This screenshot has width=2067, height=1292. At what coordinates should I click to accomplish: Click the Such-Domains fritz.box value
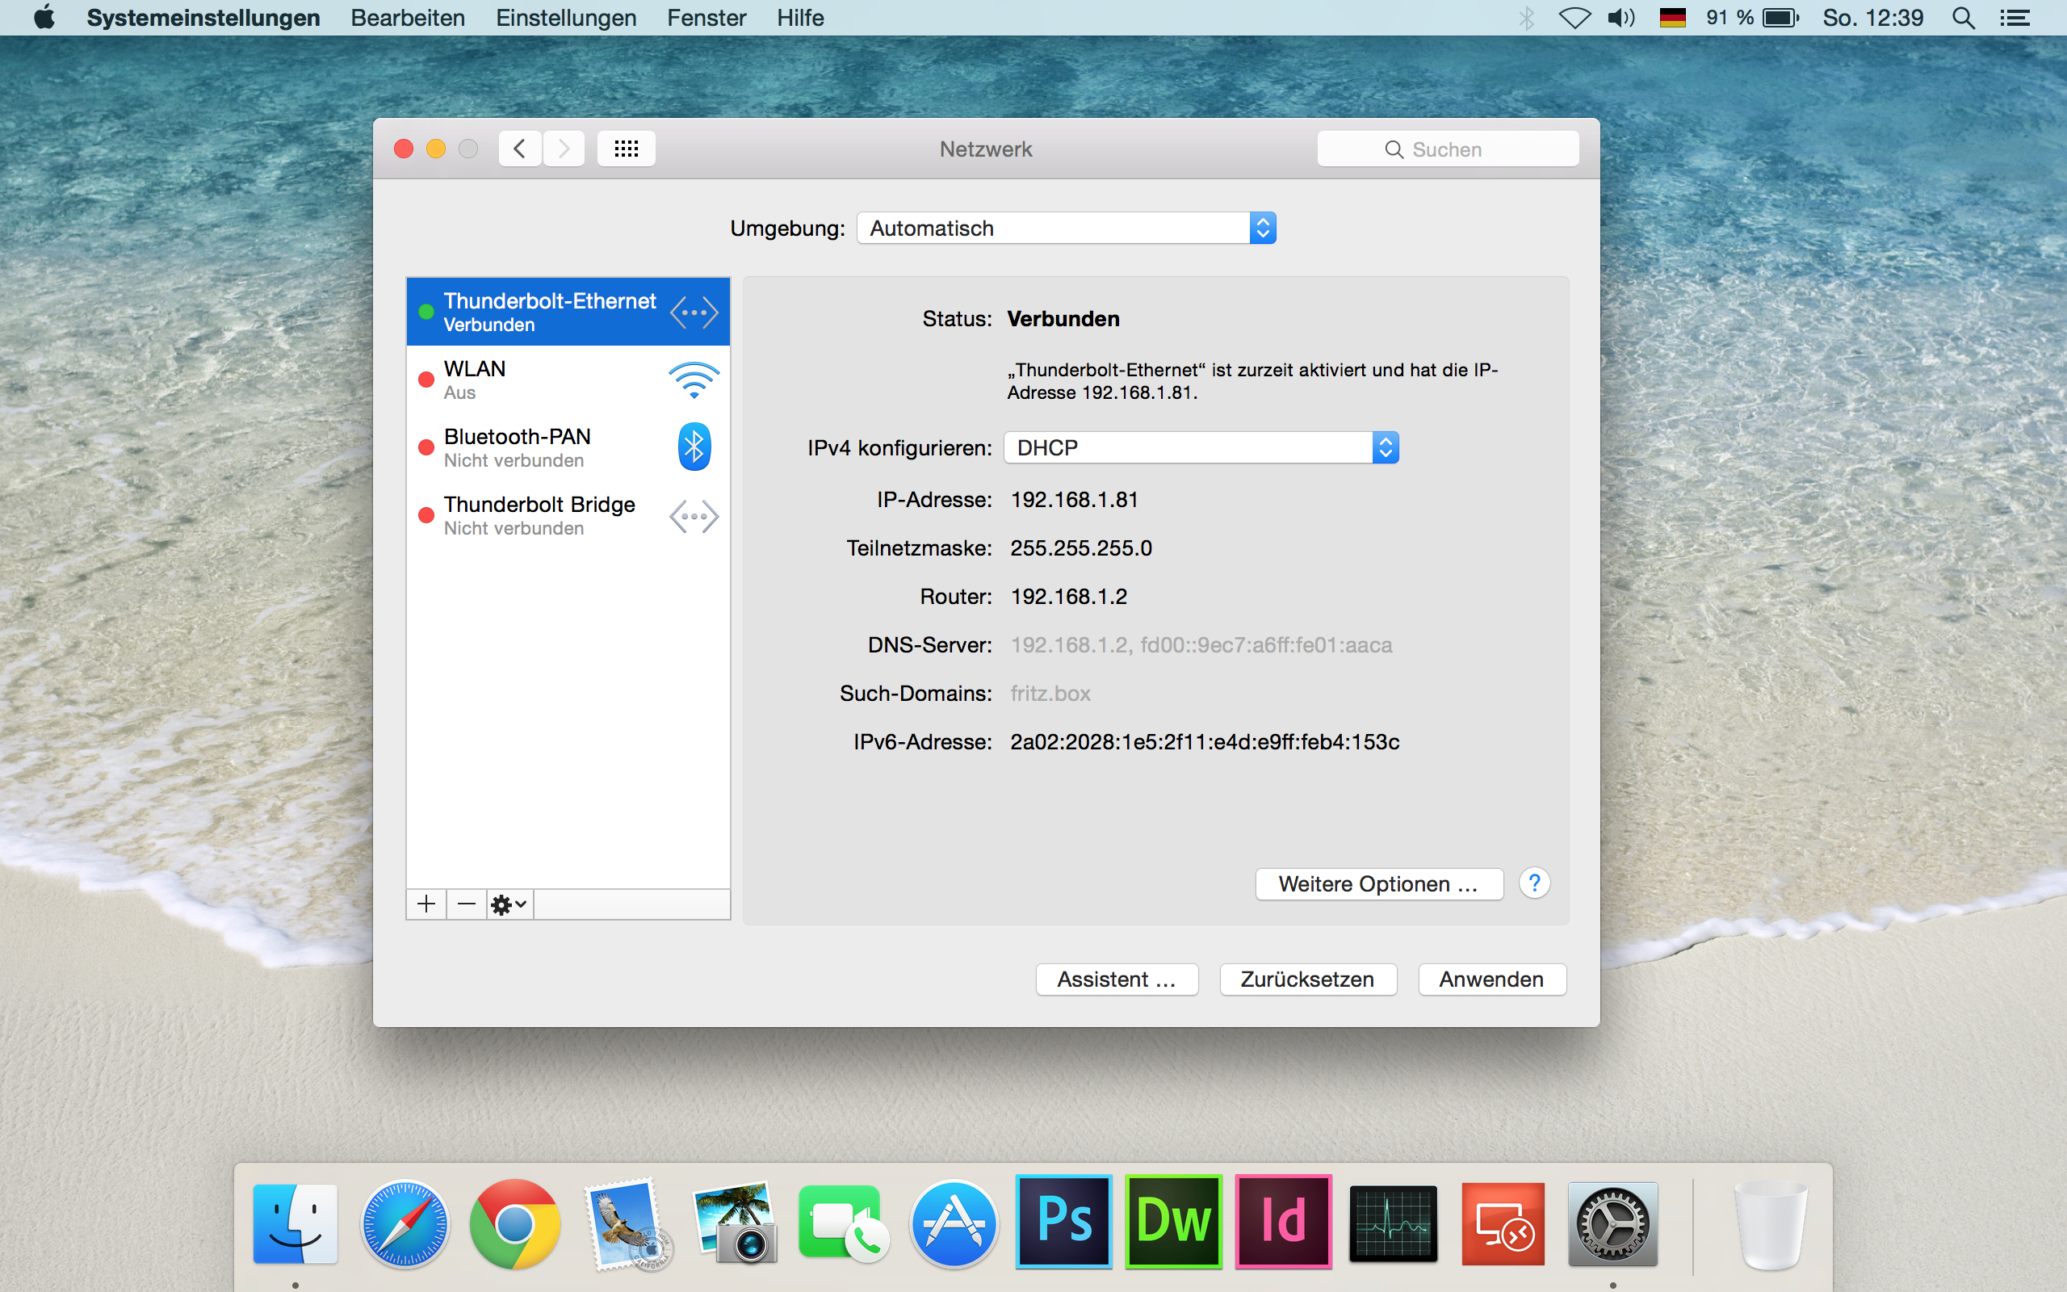[x=1050, y=693]
